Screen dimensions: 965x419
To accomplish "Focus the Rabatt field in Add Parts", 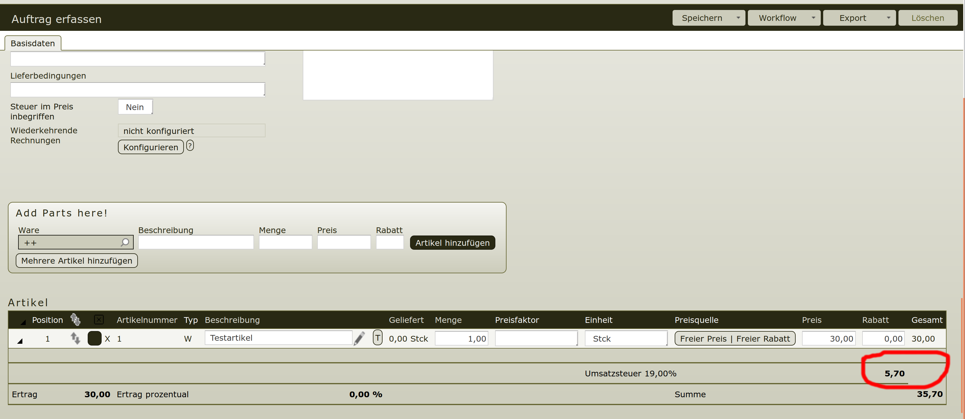I will [390, 242].
